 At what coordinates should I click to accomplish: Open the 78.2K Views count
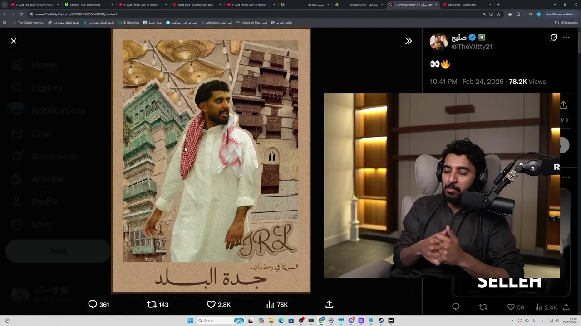tap(527, 81)
